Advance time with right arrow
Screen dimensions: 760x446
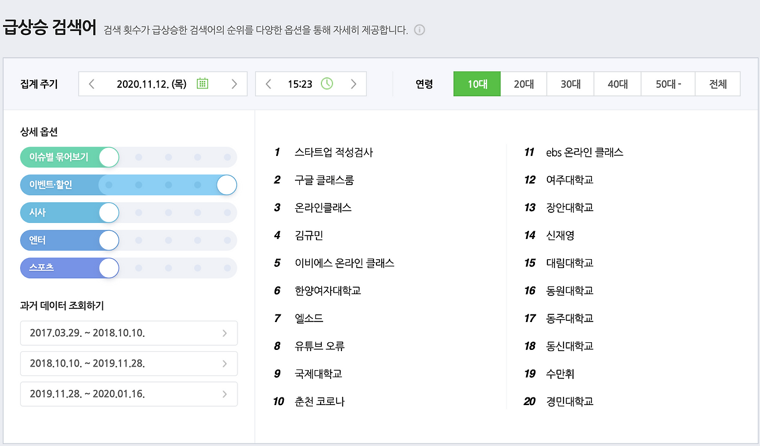coord(354,84)
